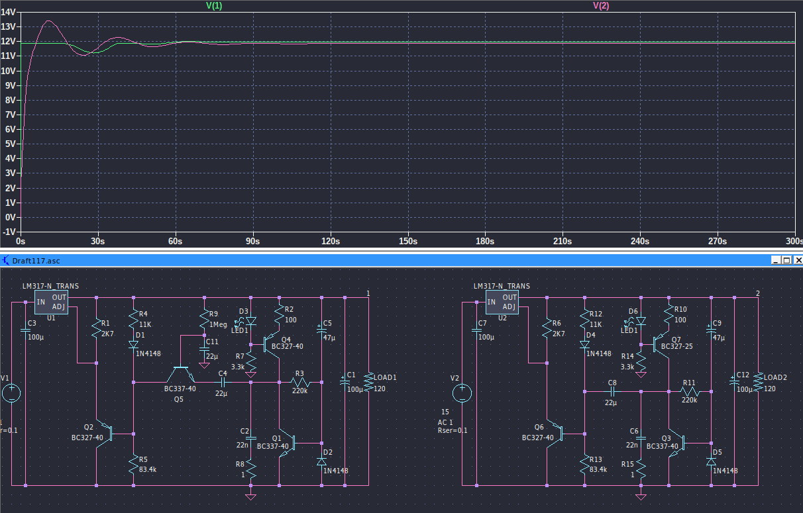This screenshot has width=803, height=513.
Task: Click the Draft117.asc window title
Action: point(36,260)
